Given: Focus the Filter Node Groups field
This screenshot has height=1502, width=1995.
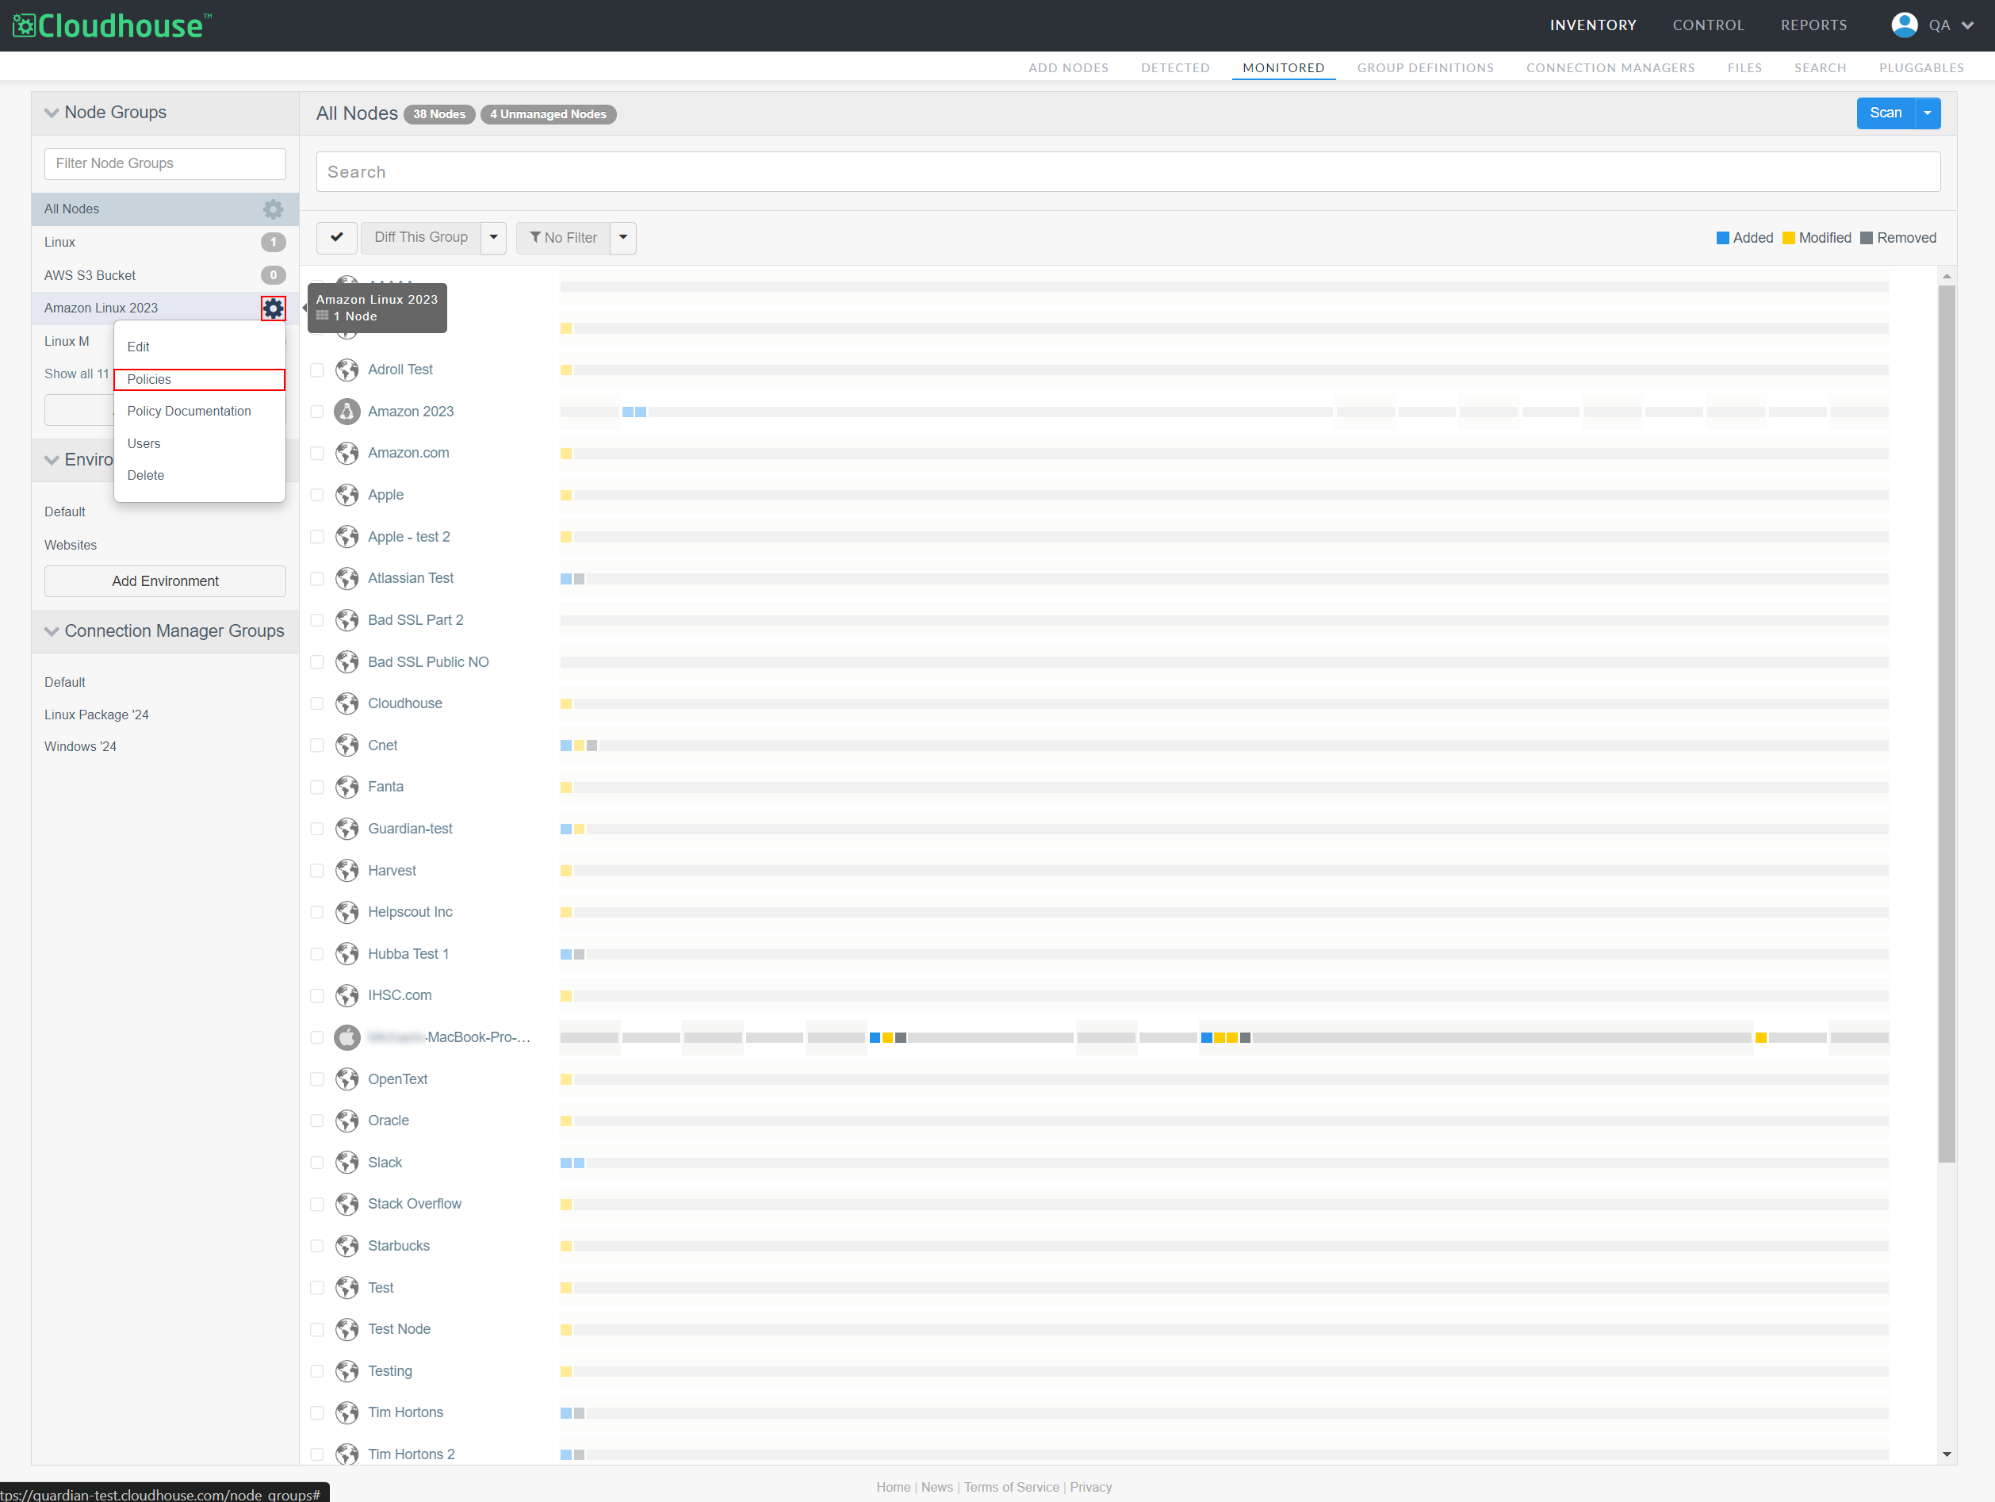Looking at the screenshot, I should (165, 163).
